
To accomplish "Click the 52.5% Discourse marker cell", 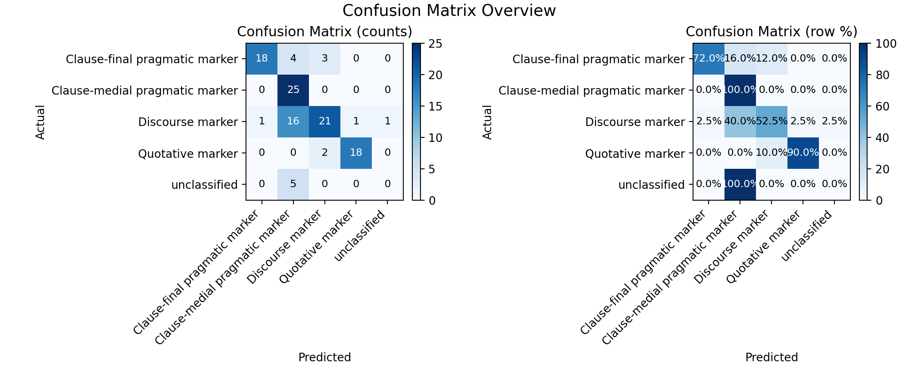I will coord(772,122).
